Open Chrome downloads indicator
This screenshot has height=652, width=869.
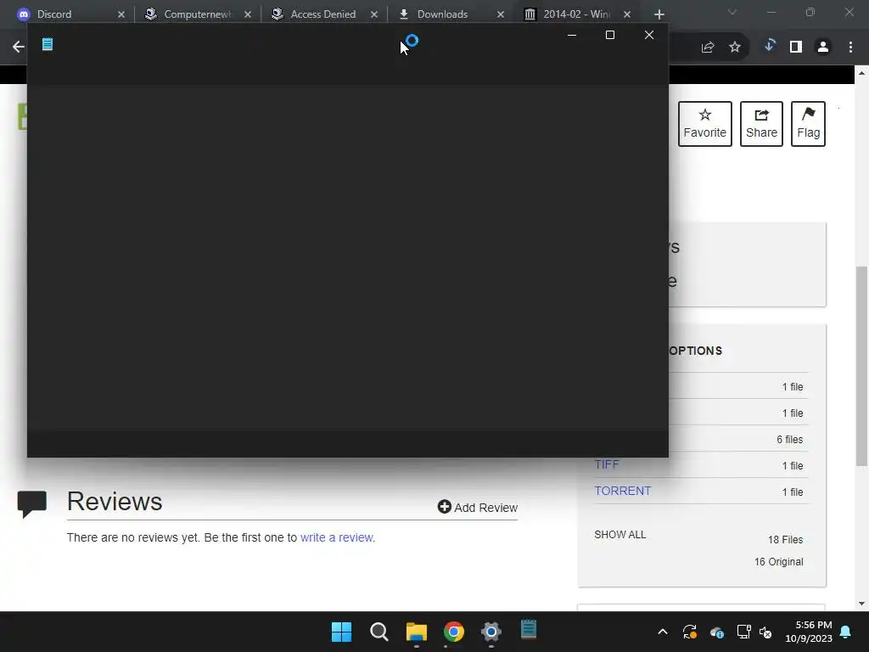click(x=769, y=46)
